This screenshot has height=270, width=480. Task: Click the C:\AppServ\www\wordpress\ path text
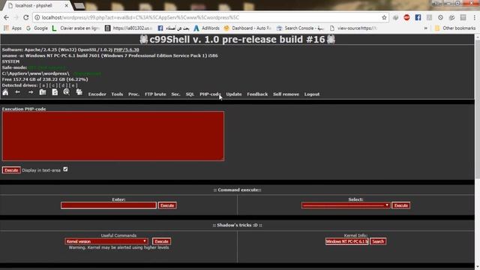35,73
